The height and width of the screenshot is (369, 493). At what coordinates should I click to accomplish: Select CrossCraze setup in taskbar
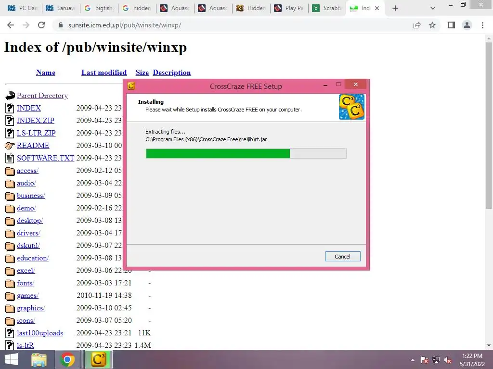[98, 359]
